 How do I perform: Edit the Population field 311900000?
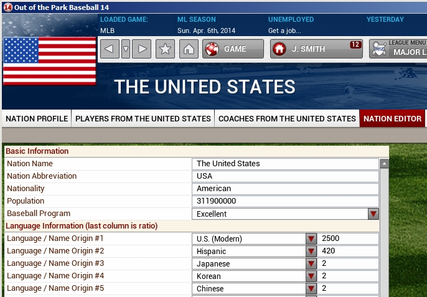click(x=285, y=201)
